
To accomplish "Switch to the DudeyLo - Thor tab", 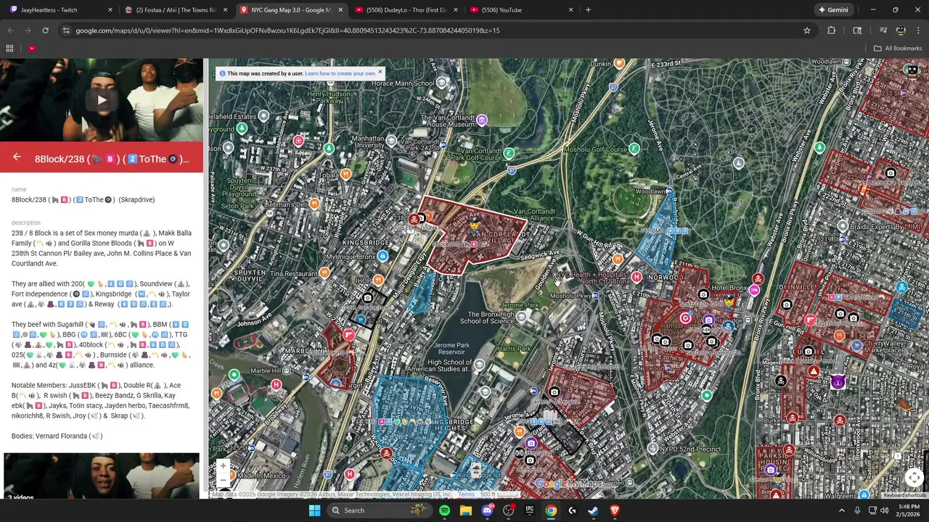I will pos(405,10).
